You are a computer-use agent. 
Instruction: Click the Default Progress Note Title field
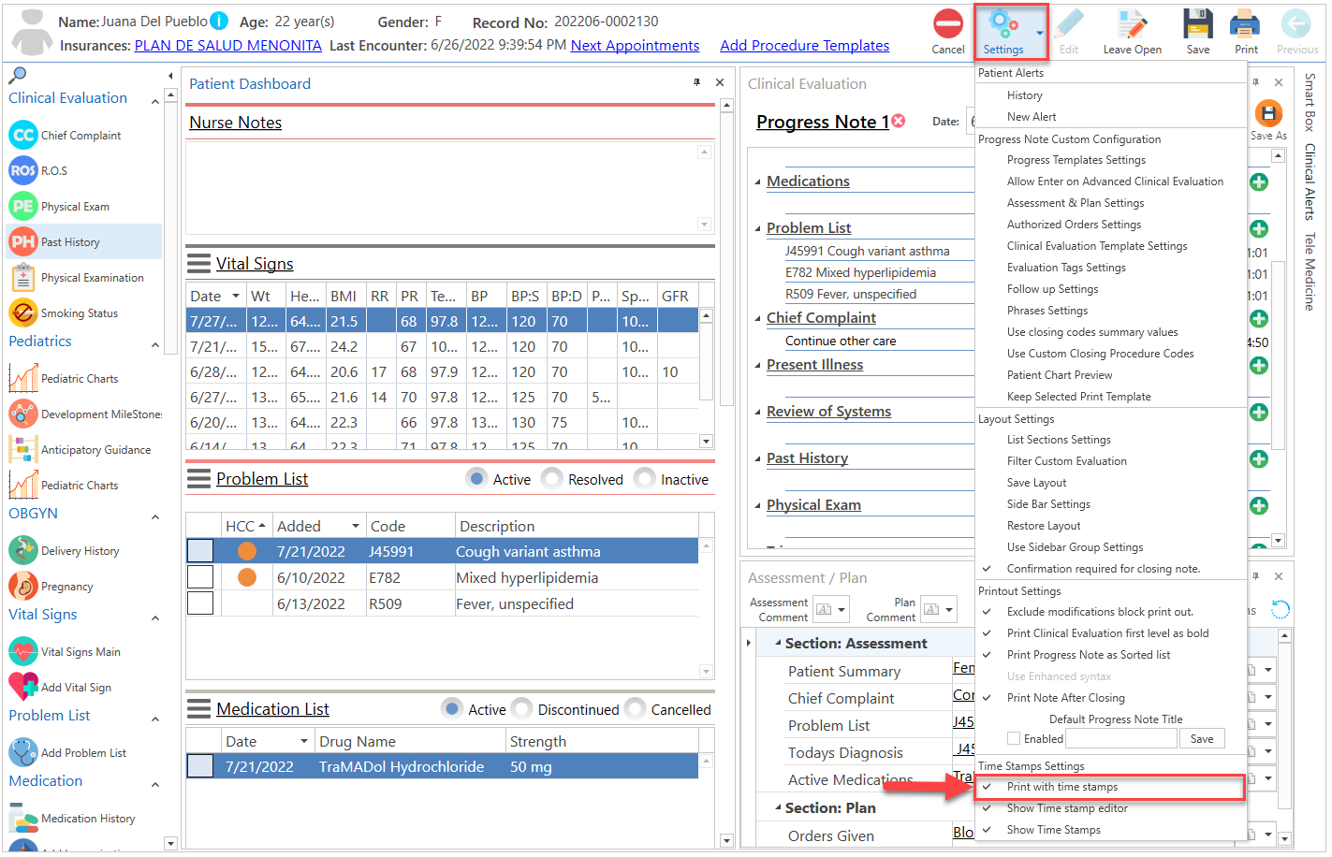(1121, 737)
